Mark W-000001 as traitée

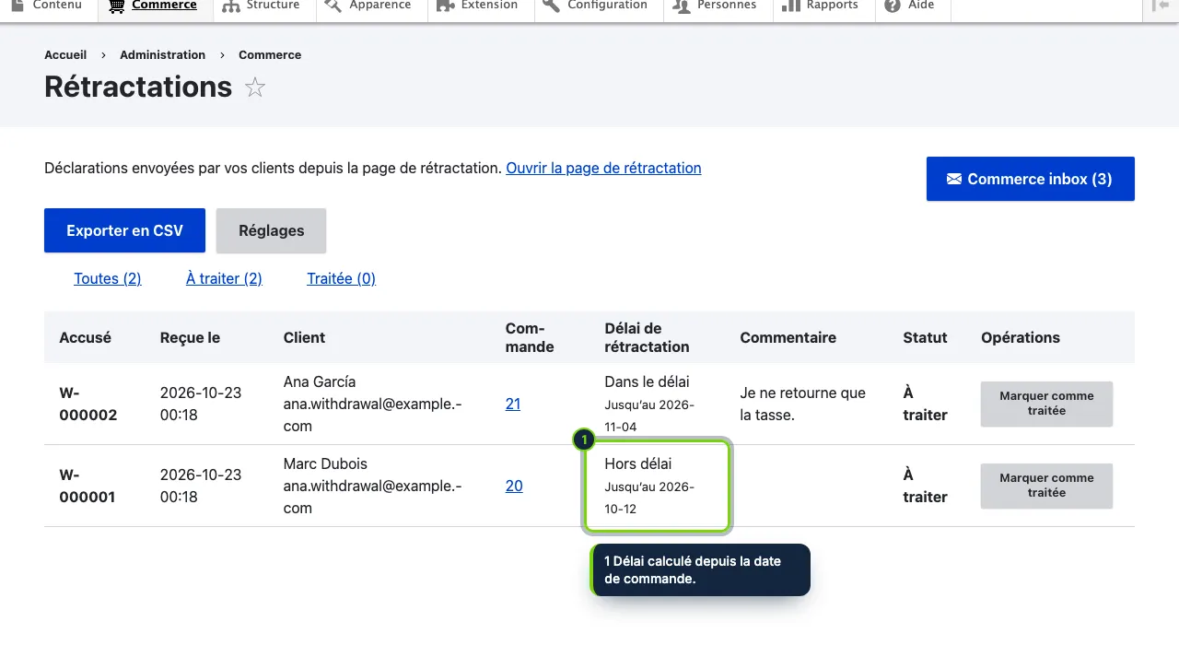click(x=1046, y=486)
